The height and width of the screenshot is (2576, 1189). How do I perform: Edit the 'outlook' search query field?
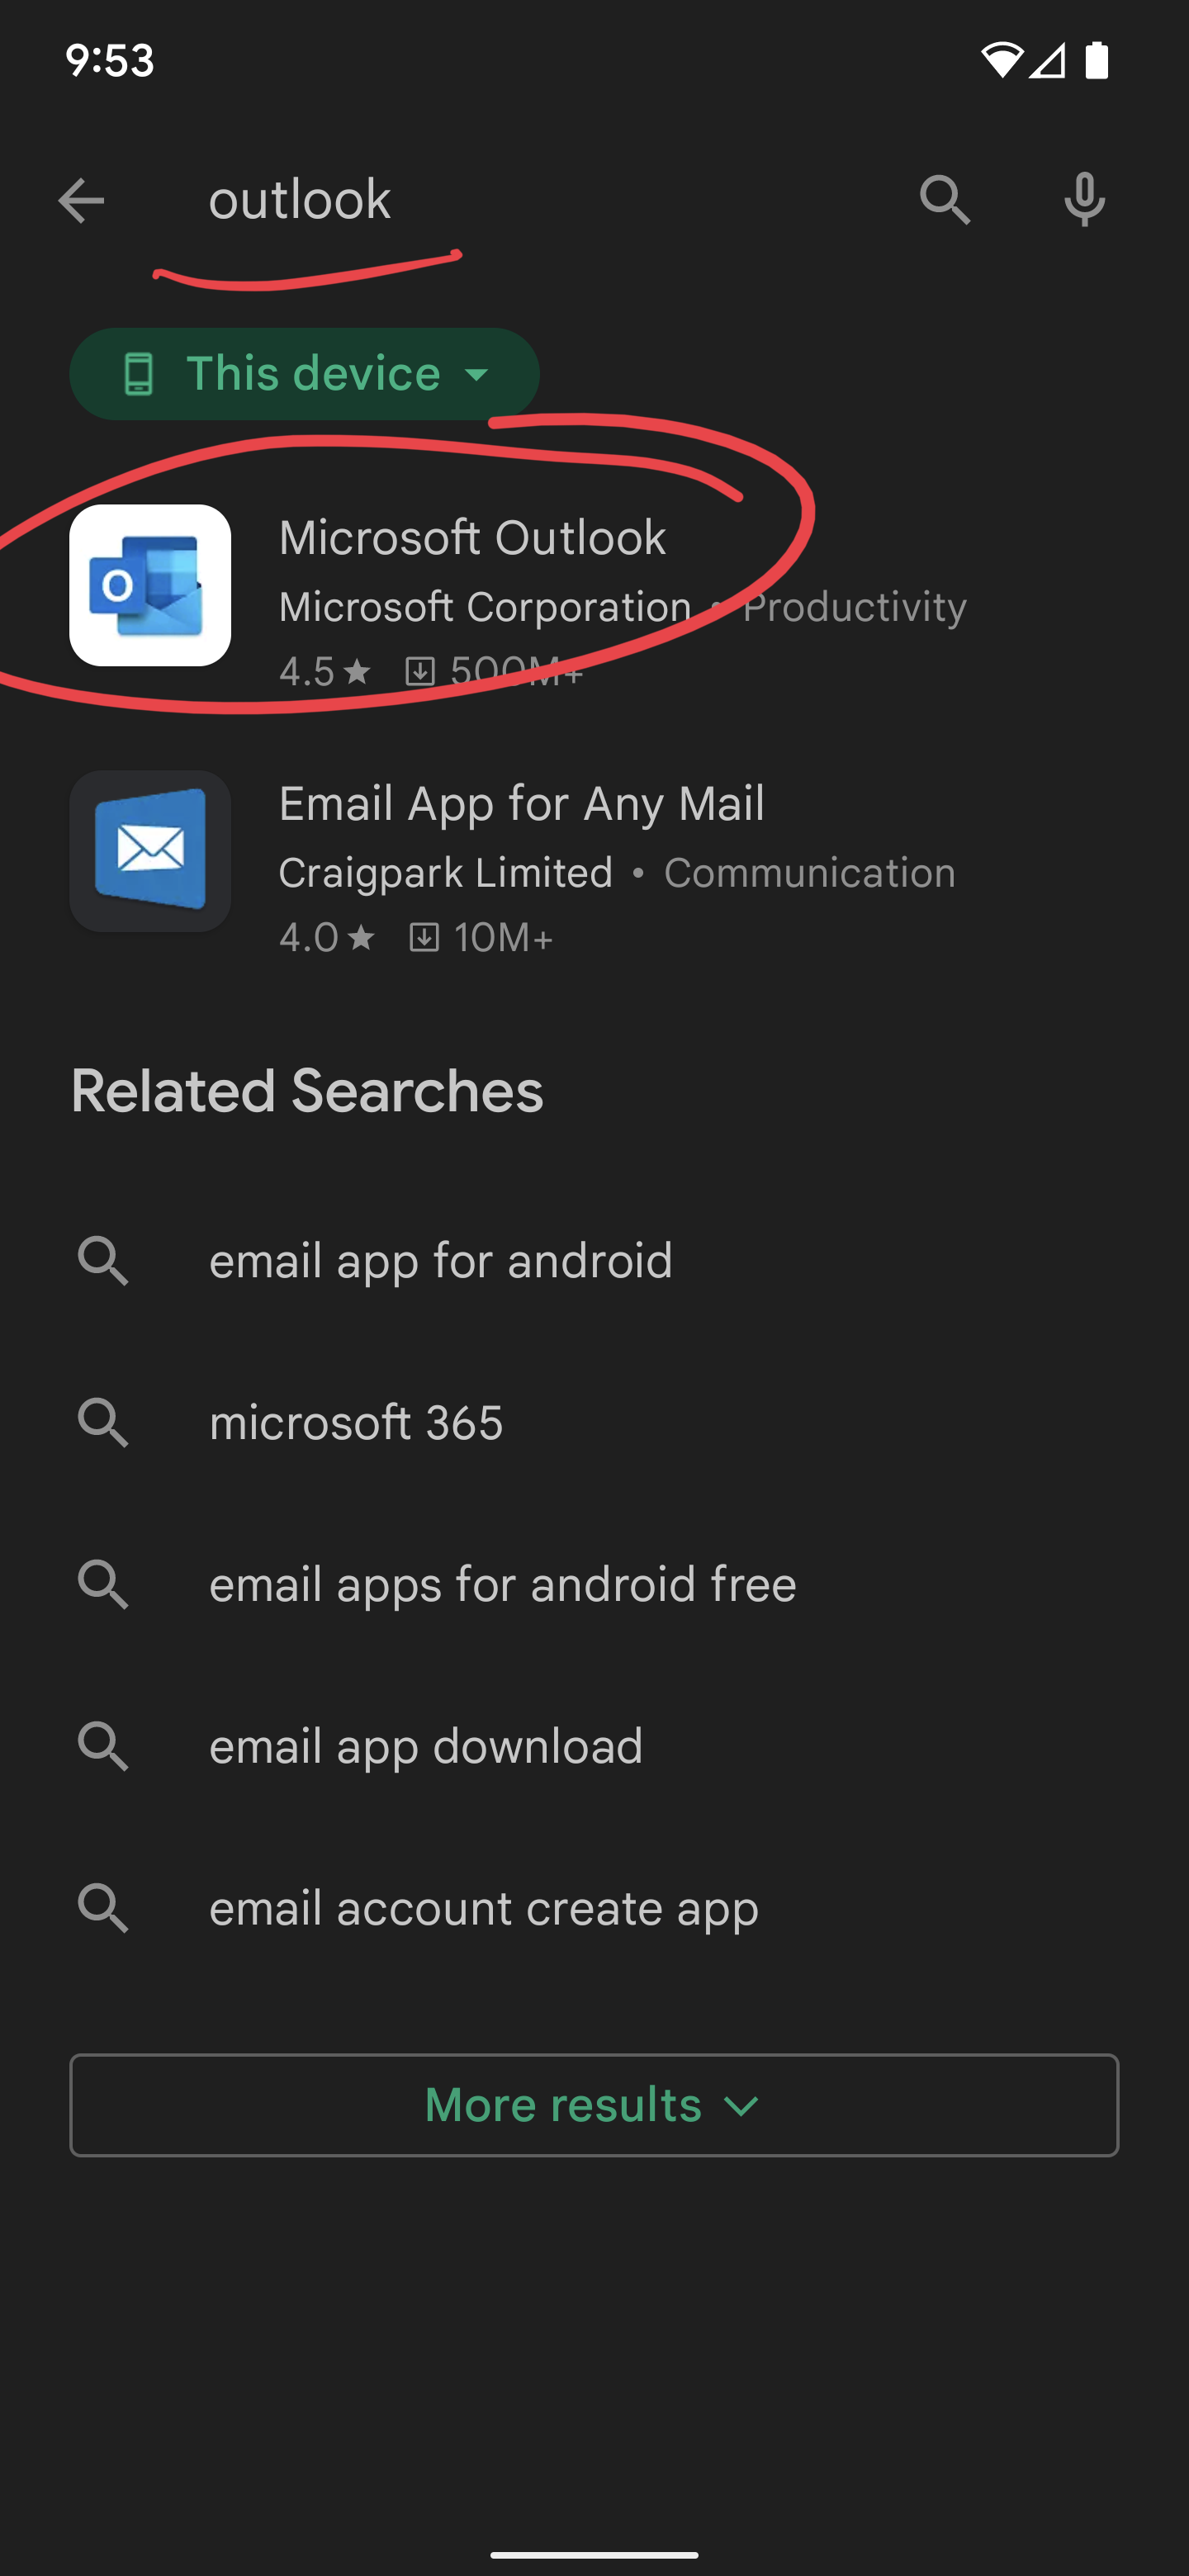click(299, 200)
